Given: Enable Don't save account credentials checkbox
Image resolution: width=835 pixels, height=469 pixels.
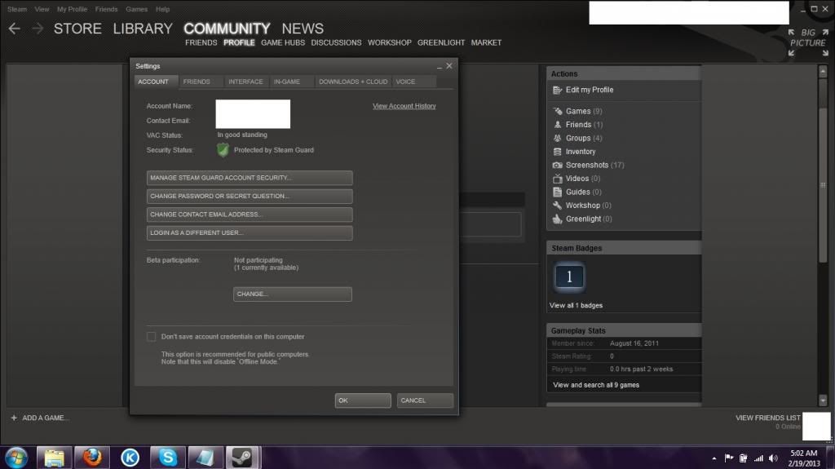Looking at the screenshot, I should pos(151,337).
